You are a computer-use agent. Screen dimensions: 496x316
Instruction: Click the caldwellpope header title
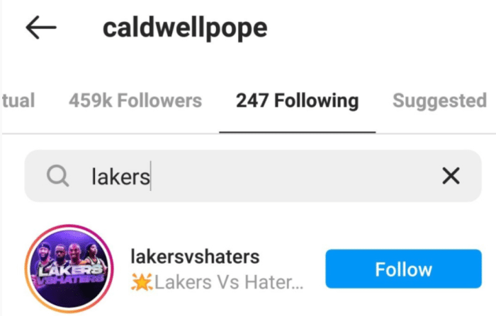click(x=185, y=29)
